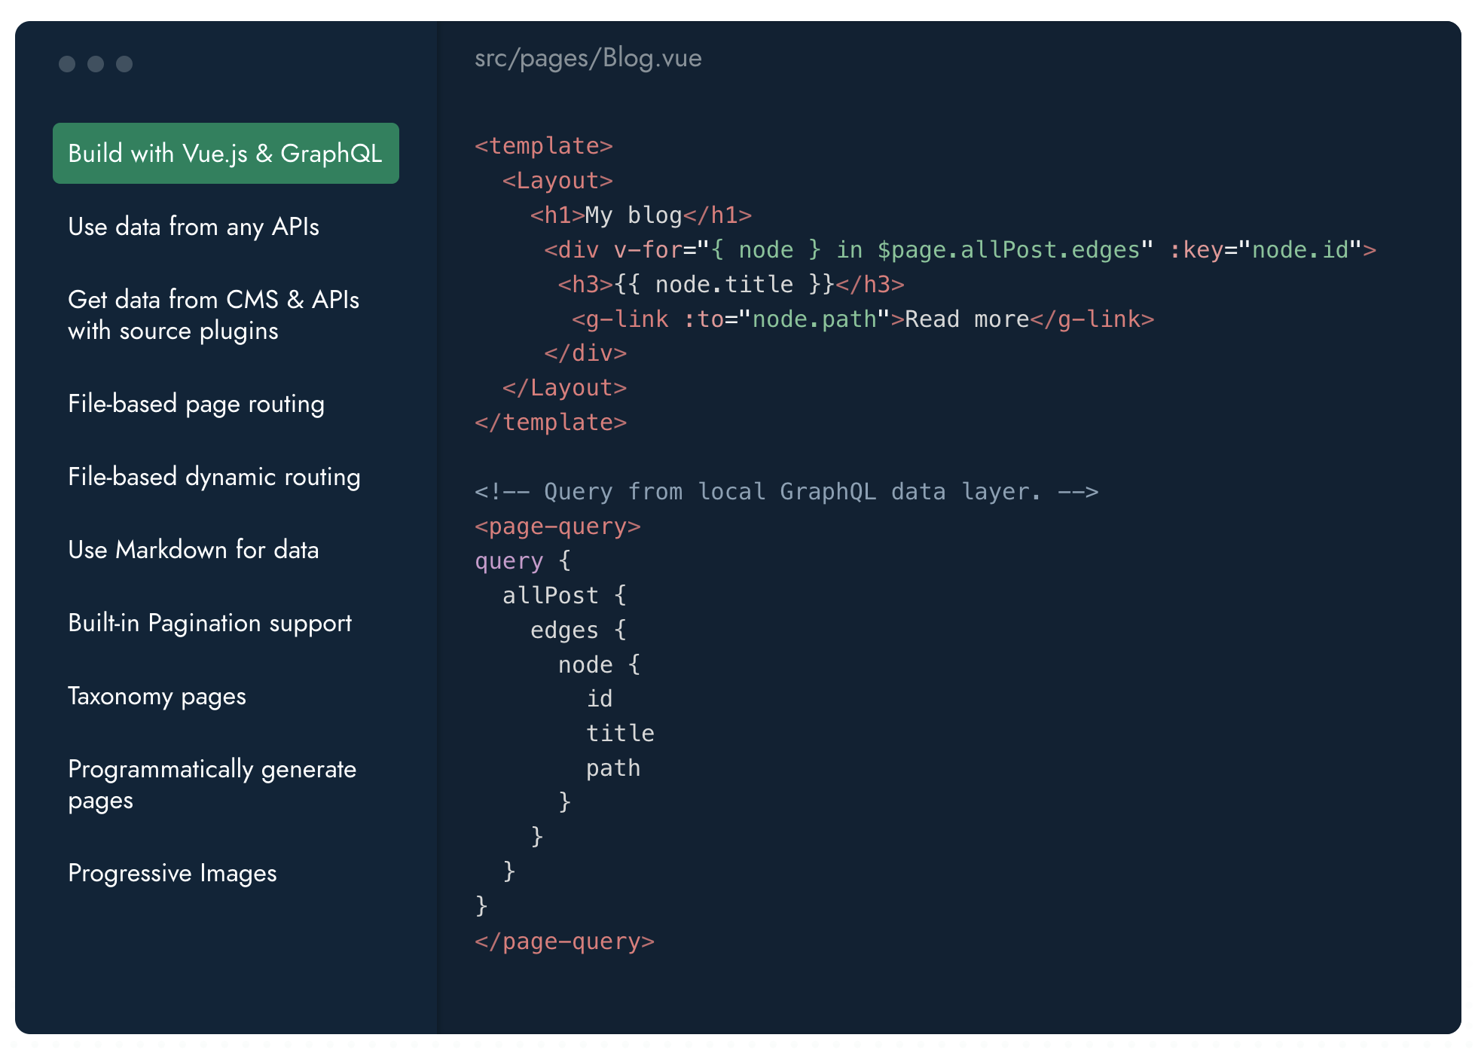Click the closing </div> tag

[x=585, y=353]
